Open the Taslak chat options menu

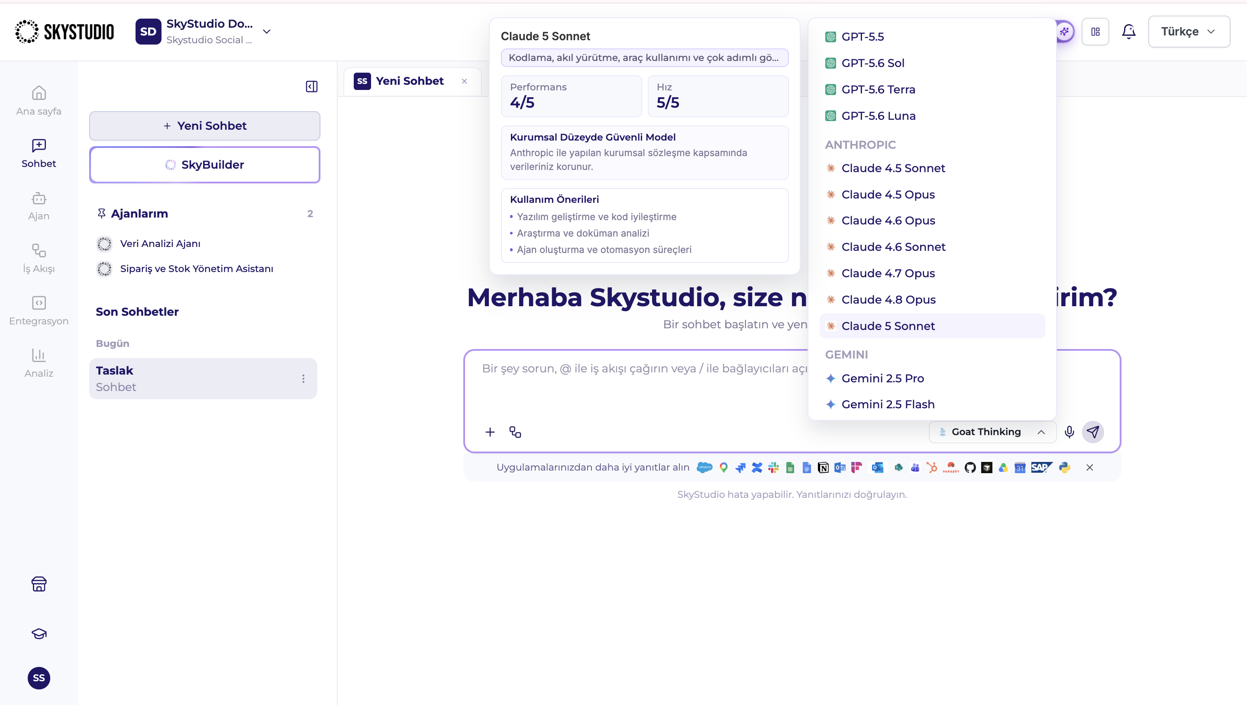(x=304, y=378)
